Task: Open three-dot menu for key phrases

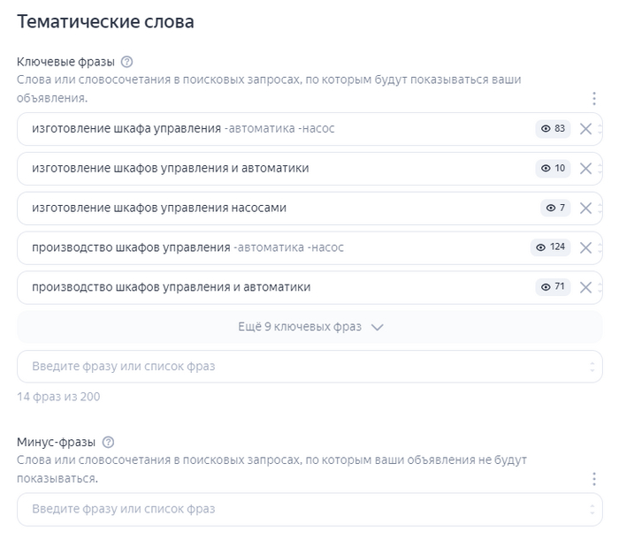Action: point(594,98)
